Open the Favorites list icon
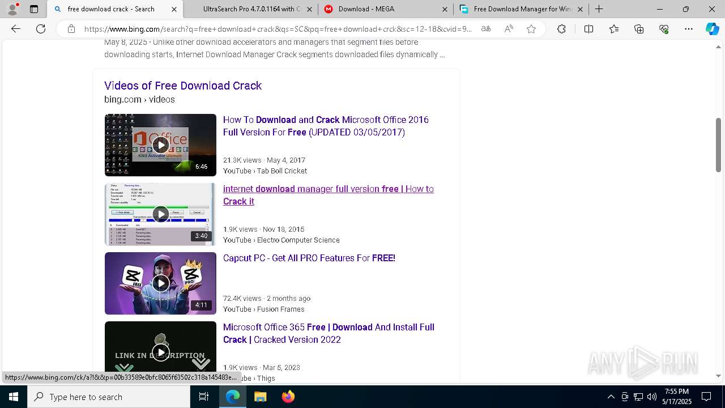 point(614,29)
